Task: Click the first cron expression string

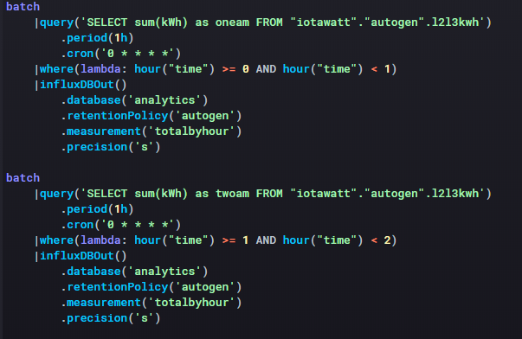Action: 138,54
